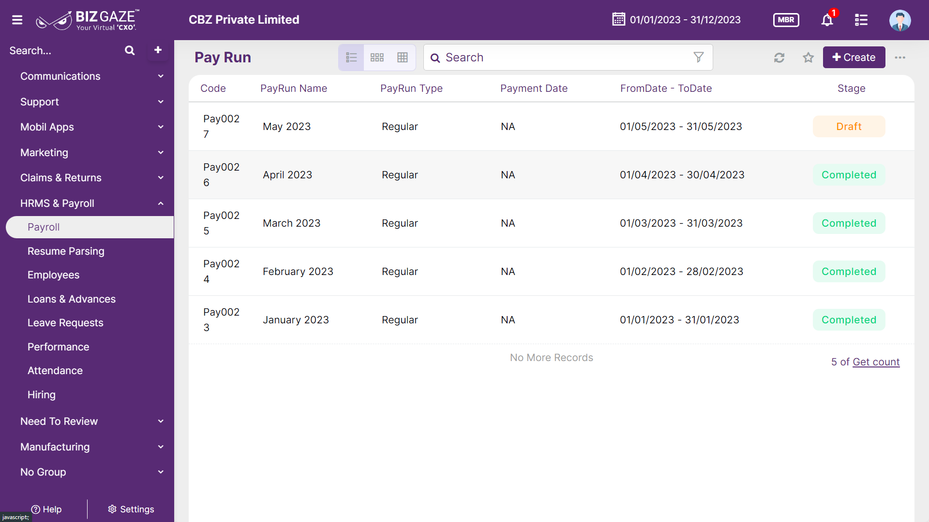This screenshot has width=929, height=522.
Task: Open the hamburger navigation menu
Action: (17, 20)
